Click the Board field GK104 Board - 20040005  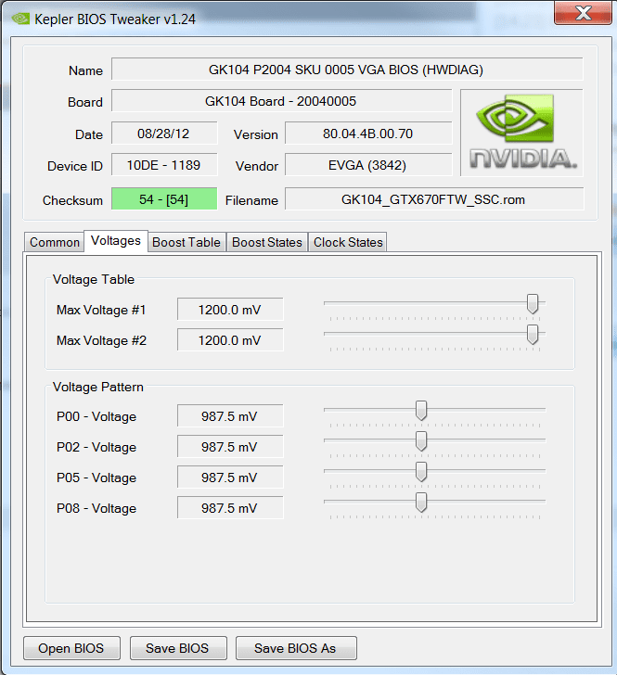[x=281, y=101]
